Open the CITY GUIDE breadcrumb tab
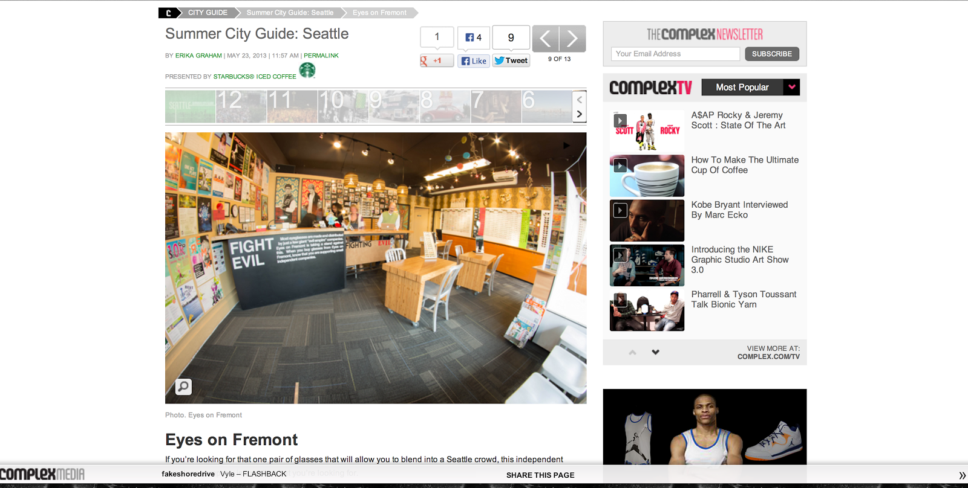 click(x=208, y=13)
